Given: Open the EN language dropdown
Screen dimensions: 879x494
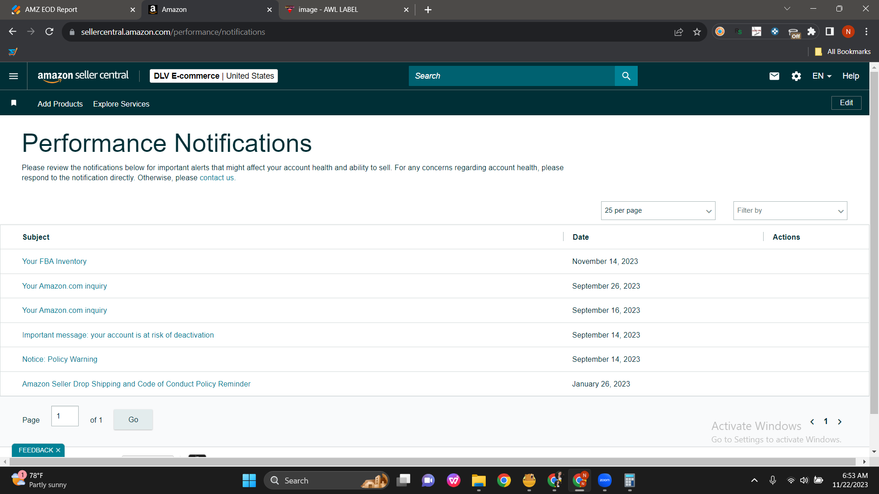Looking at the screenshot, I should click(x=822, y=76).
